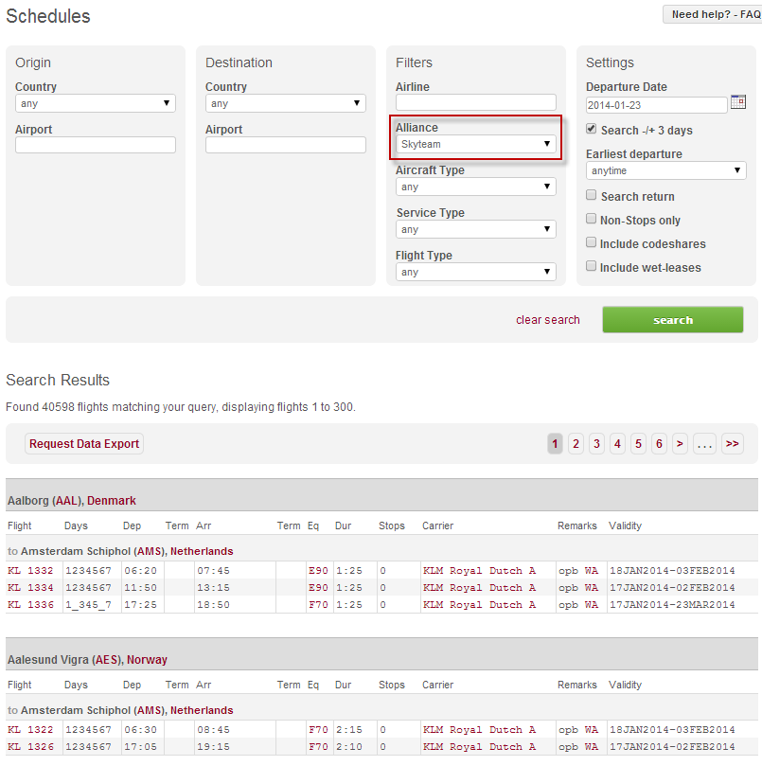Viewport: 762px width, 766px height.
Task: Click the Airline filter text field
Action: point(475,102)
